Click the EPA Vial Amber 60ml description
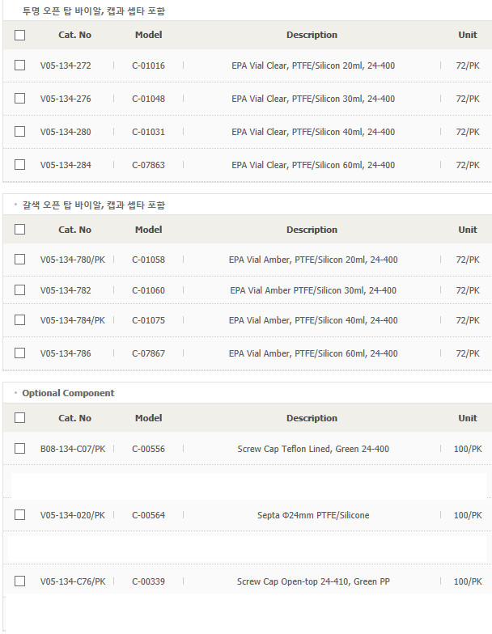The width and height of the screenshot is (492, 634). [313, 353]
